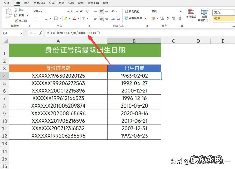
Task: Select column C header
Action: click(x=173, y=41)
